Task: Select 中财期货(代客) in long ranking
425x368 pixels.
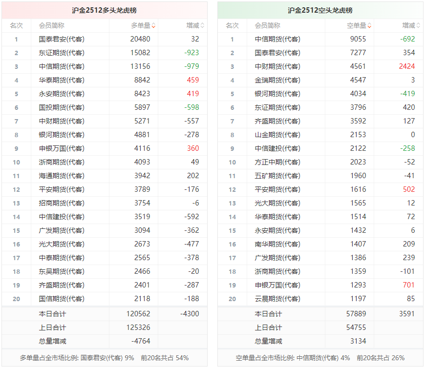Action: click(62, 121)
